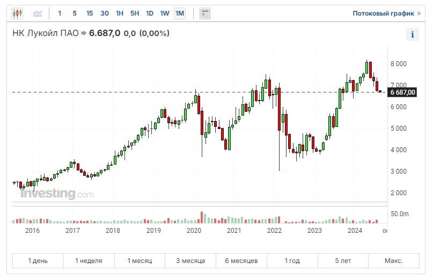Select the 1M monthly interval
The height and width of the screenshot is (278, 433).
tap(180, 13)
